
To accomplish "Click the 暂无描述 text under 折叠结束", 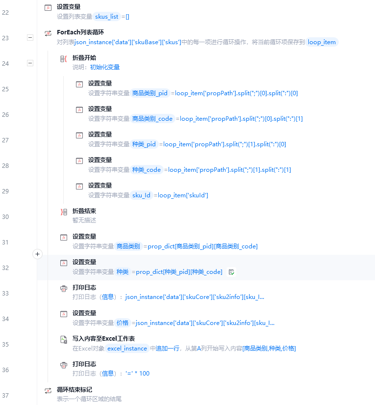I will [84, 220].
